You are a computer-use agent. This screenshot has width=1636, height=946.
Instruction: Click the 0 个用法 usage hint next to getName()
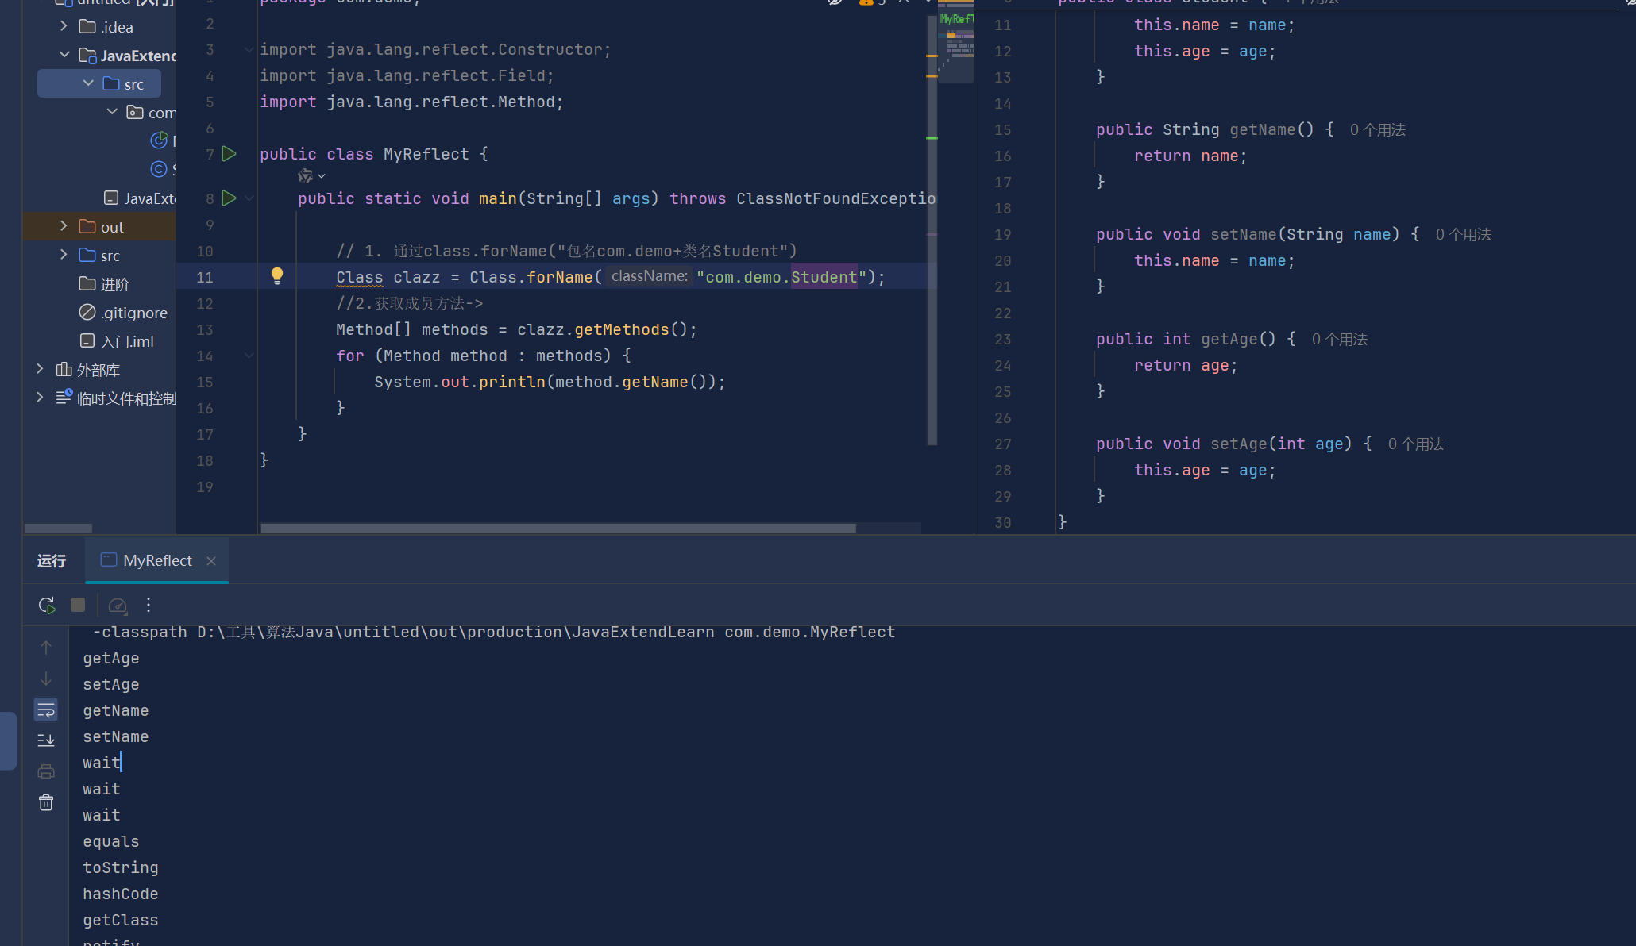tap(1378, 129)
